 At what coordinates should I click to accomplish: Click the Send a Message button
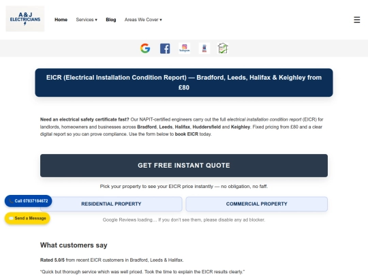click(x=27, y=218)
